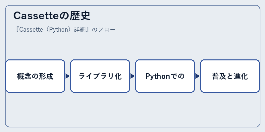Viewport: 265px width, 132px height.
Task: Click the 化 character in the ライブラリ化 box
Action: [118, 76]
